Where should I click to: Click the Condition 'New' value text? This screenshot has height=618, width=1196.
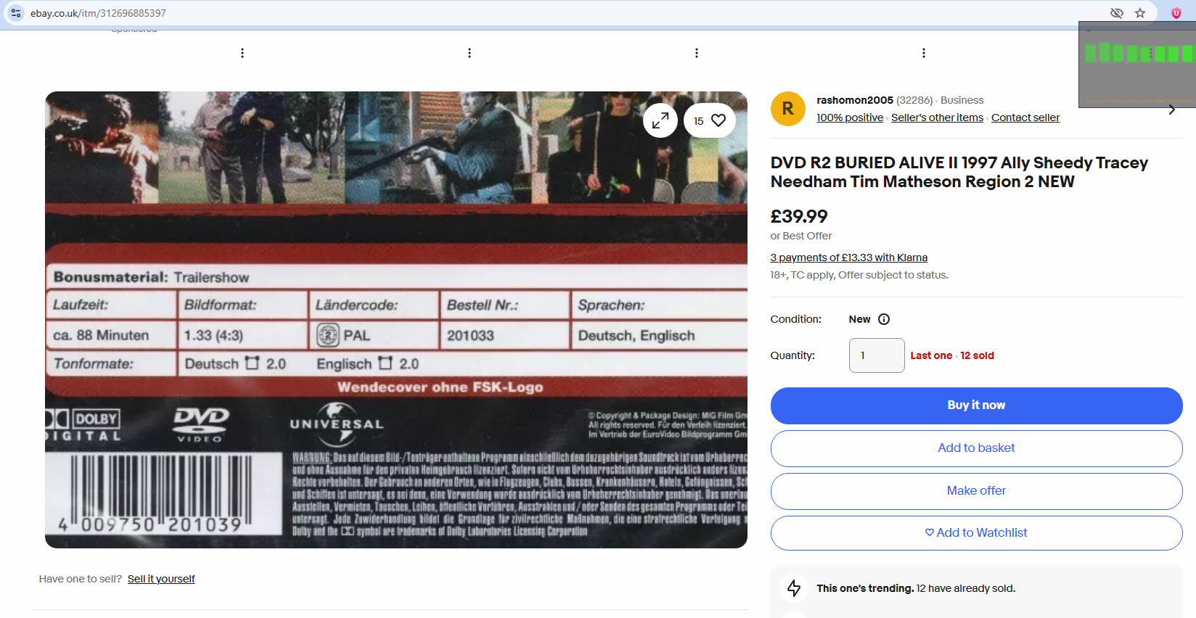(859, 319)
